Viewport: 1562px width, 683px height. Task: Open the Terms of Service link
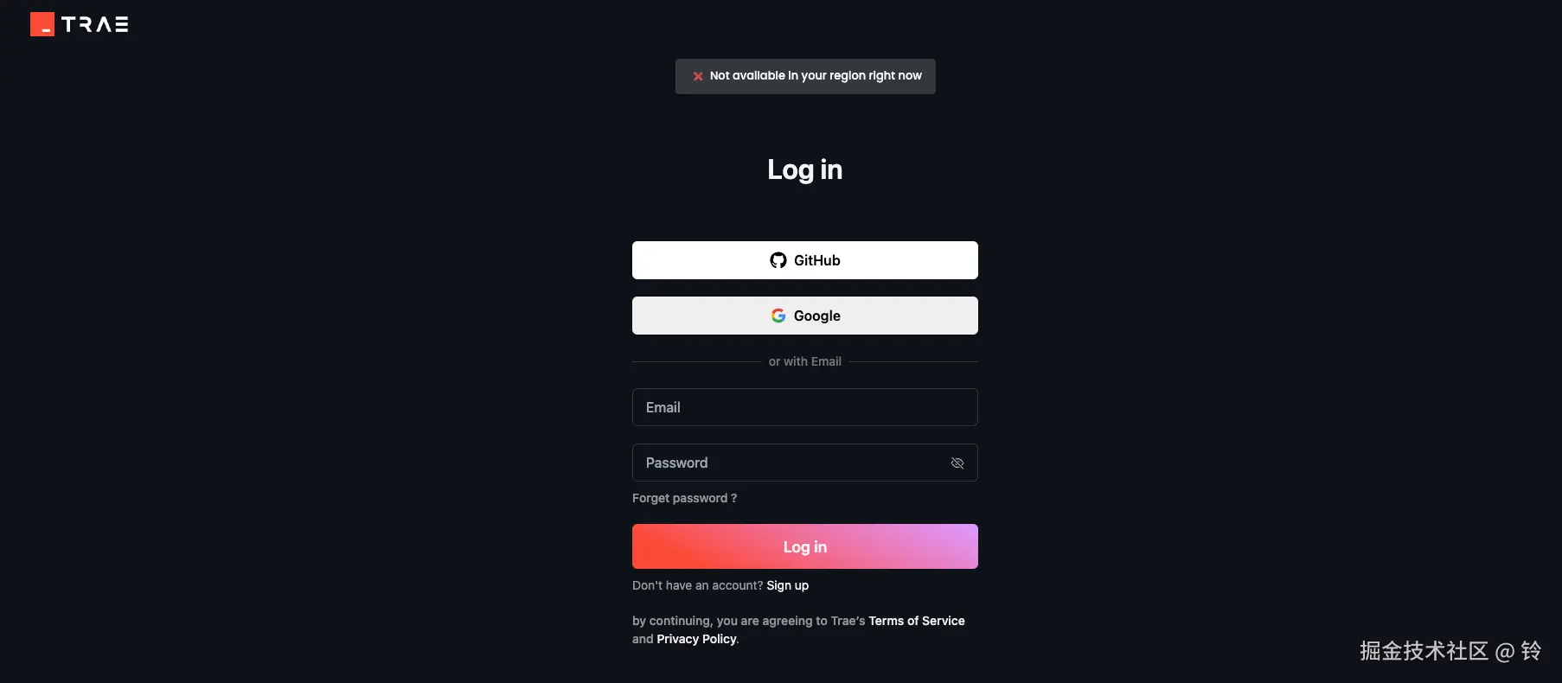pyautogui.click(x=917, y=621)
